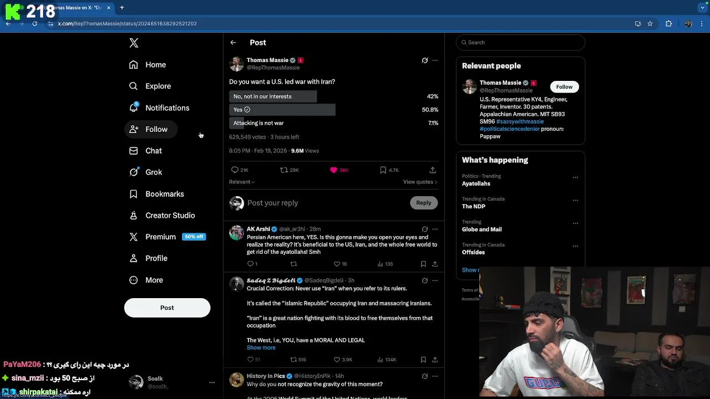Click the Creator Studio icon
The image size is (710, 399).
point(133,216)
